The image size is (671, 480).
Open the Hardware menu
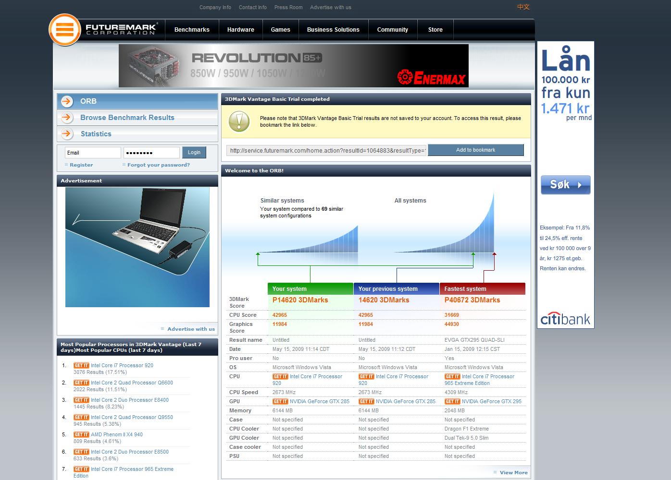pos(241,30)
